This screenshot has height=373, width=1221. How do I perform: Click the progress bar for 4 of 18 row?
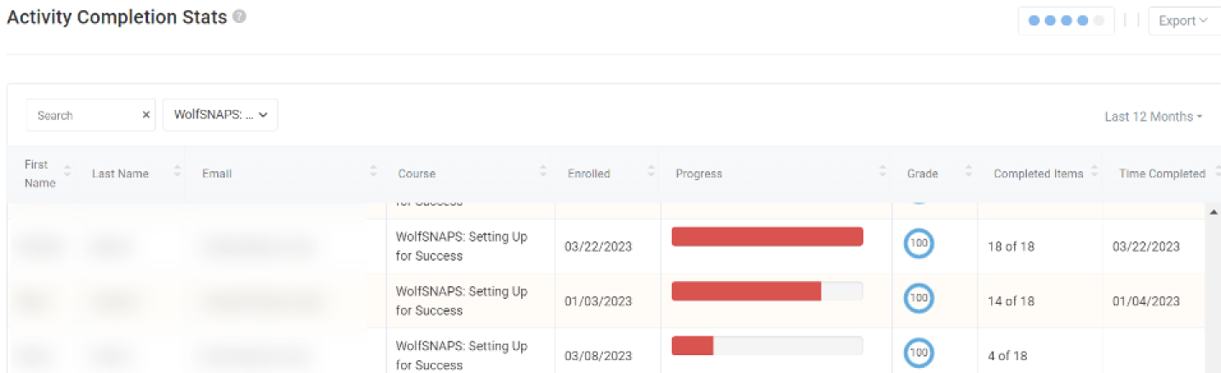click(767, 346)
